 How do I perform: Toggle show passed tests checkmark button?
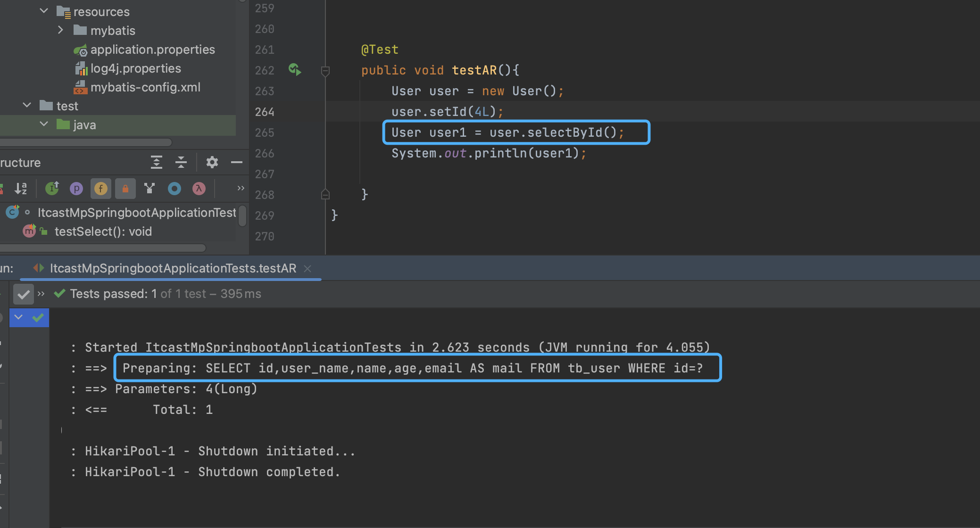point(23,294)
